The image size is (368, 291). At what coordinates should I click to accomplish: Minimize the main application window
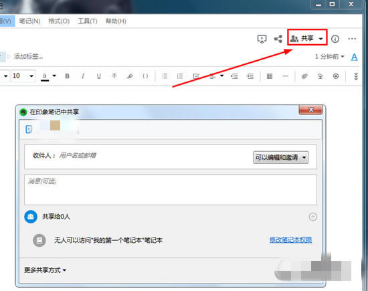(x=318, y=4)
